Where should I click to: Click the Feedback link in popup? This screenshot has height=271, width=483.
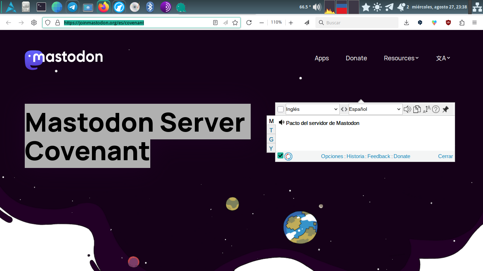tap(379, 156)
